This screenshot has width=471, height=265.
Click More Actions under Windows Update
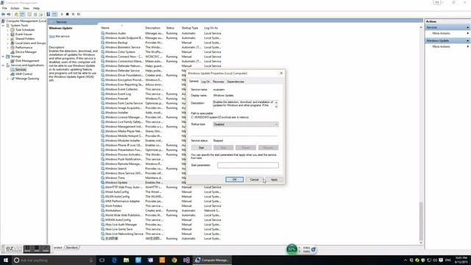click(441, 46)
